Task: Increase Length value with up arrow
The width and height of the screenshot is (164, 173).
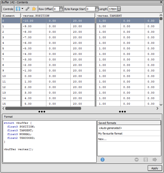Action: 119,8
